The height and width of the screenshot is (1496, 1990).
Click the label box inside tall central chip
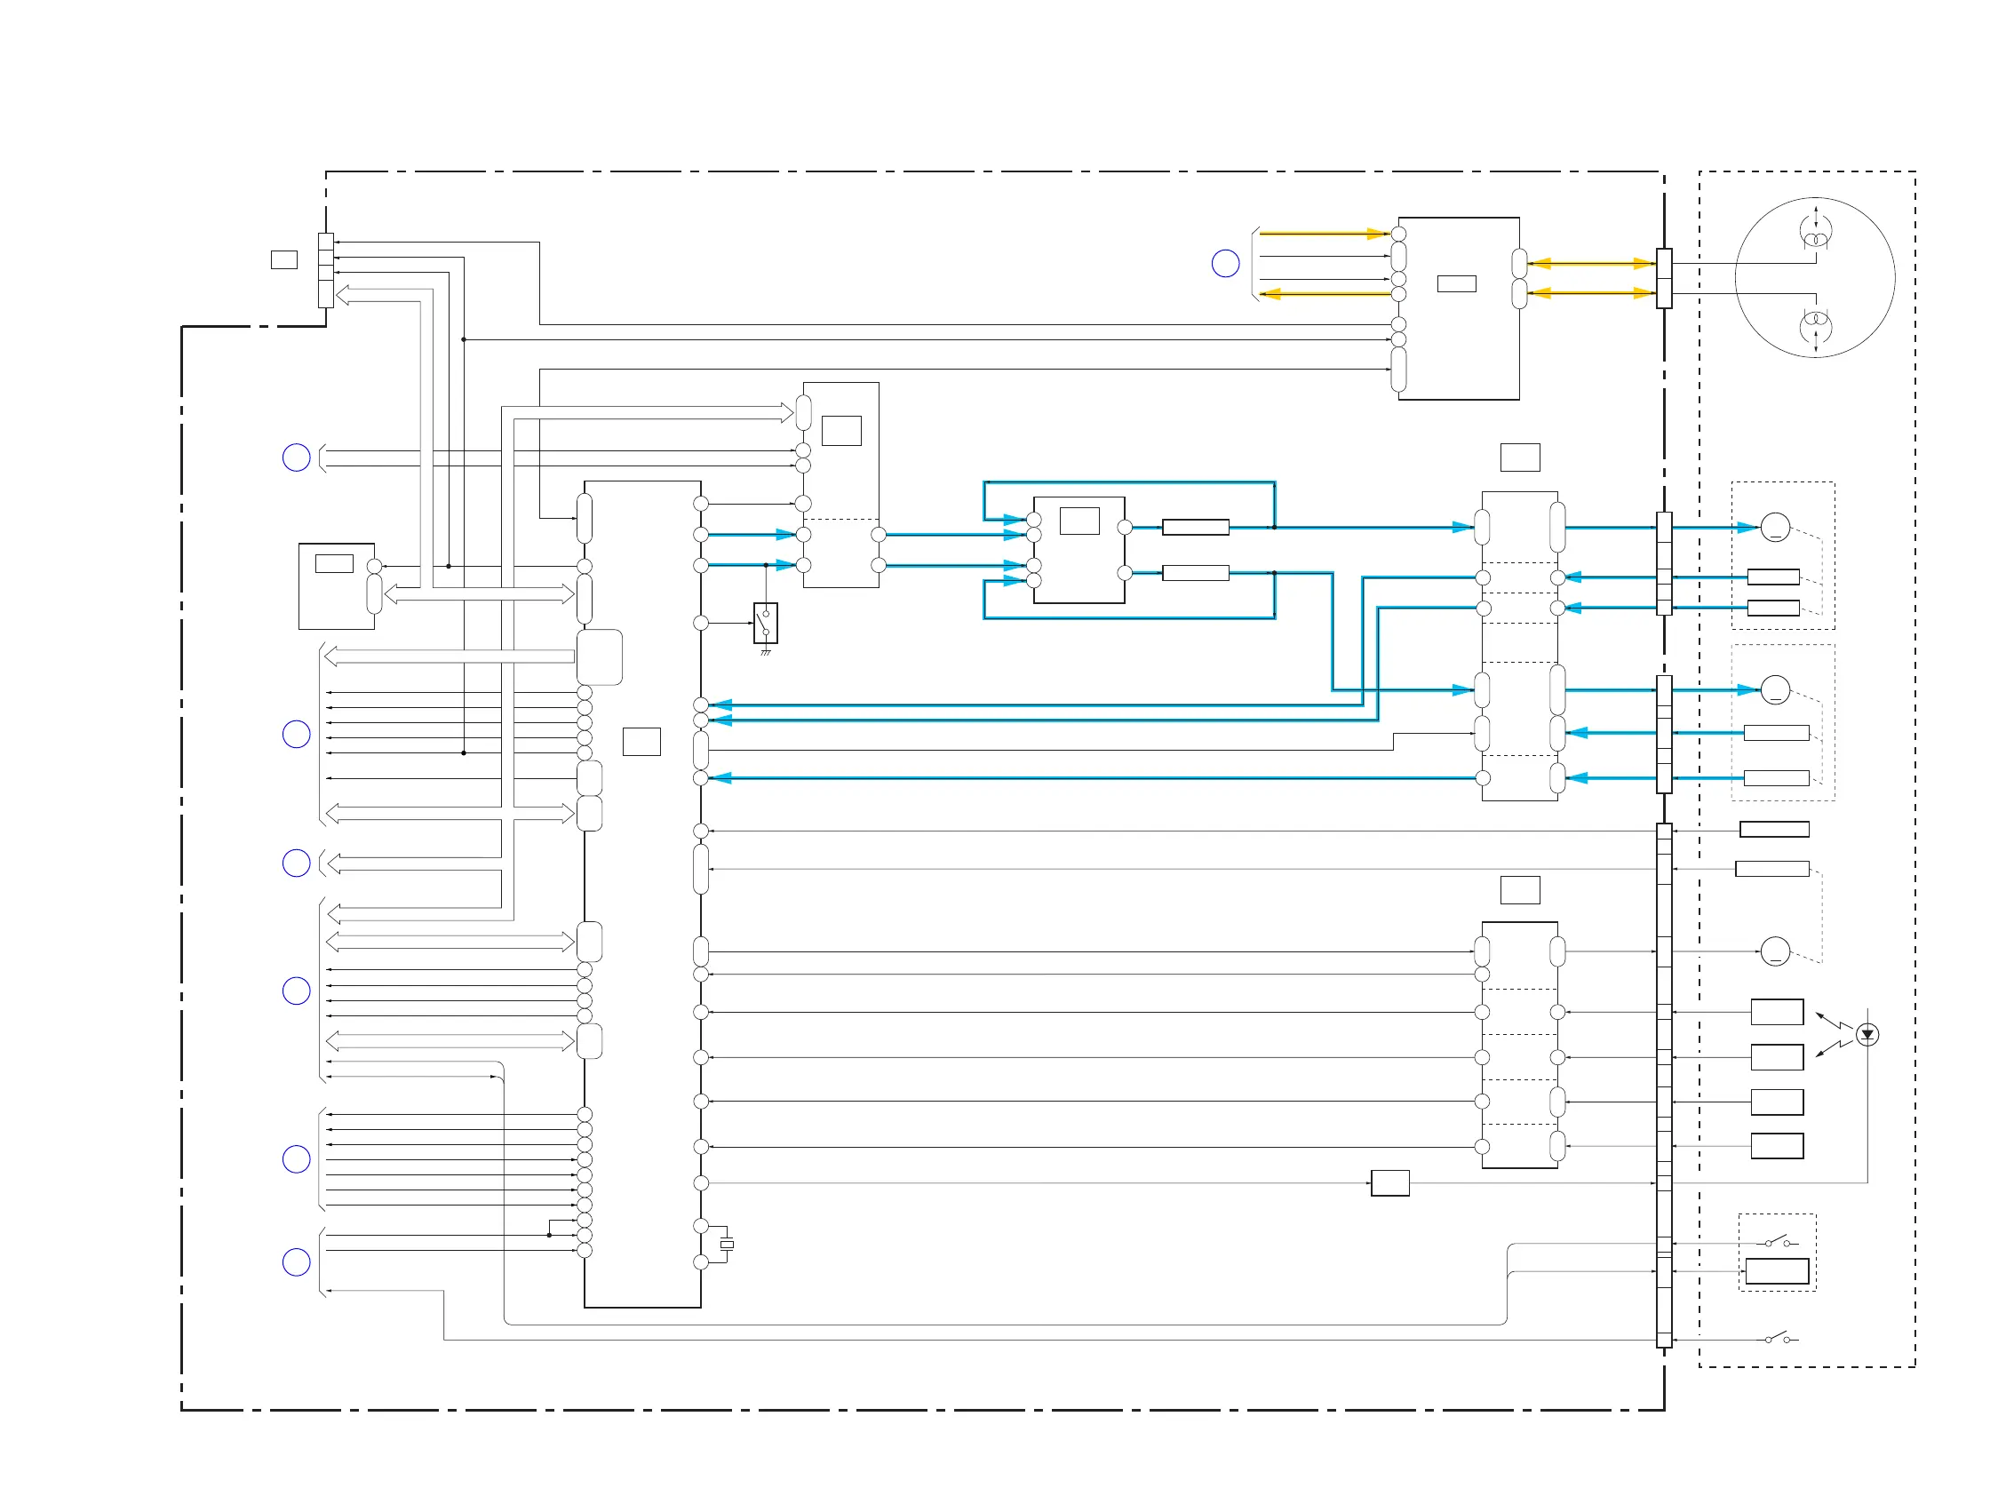click(x=641, y=741)
